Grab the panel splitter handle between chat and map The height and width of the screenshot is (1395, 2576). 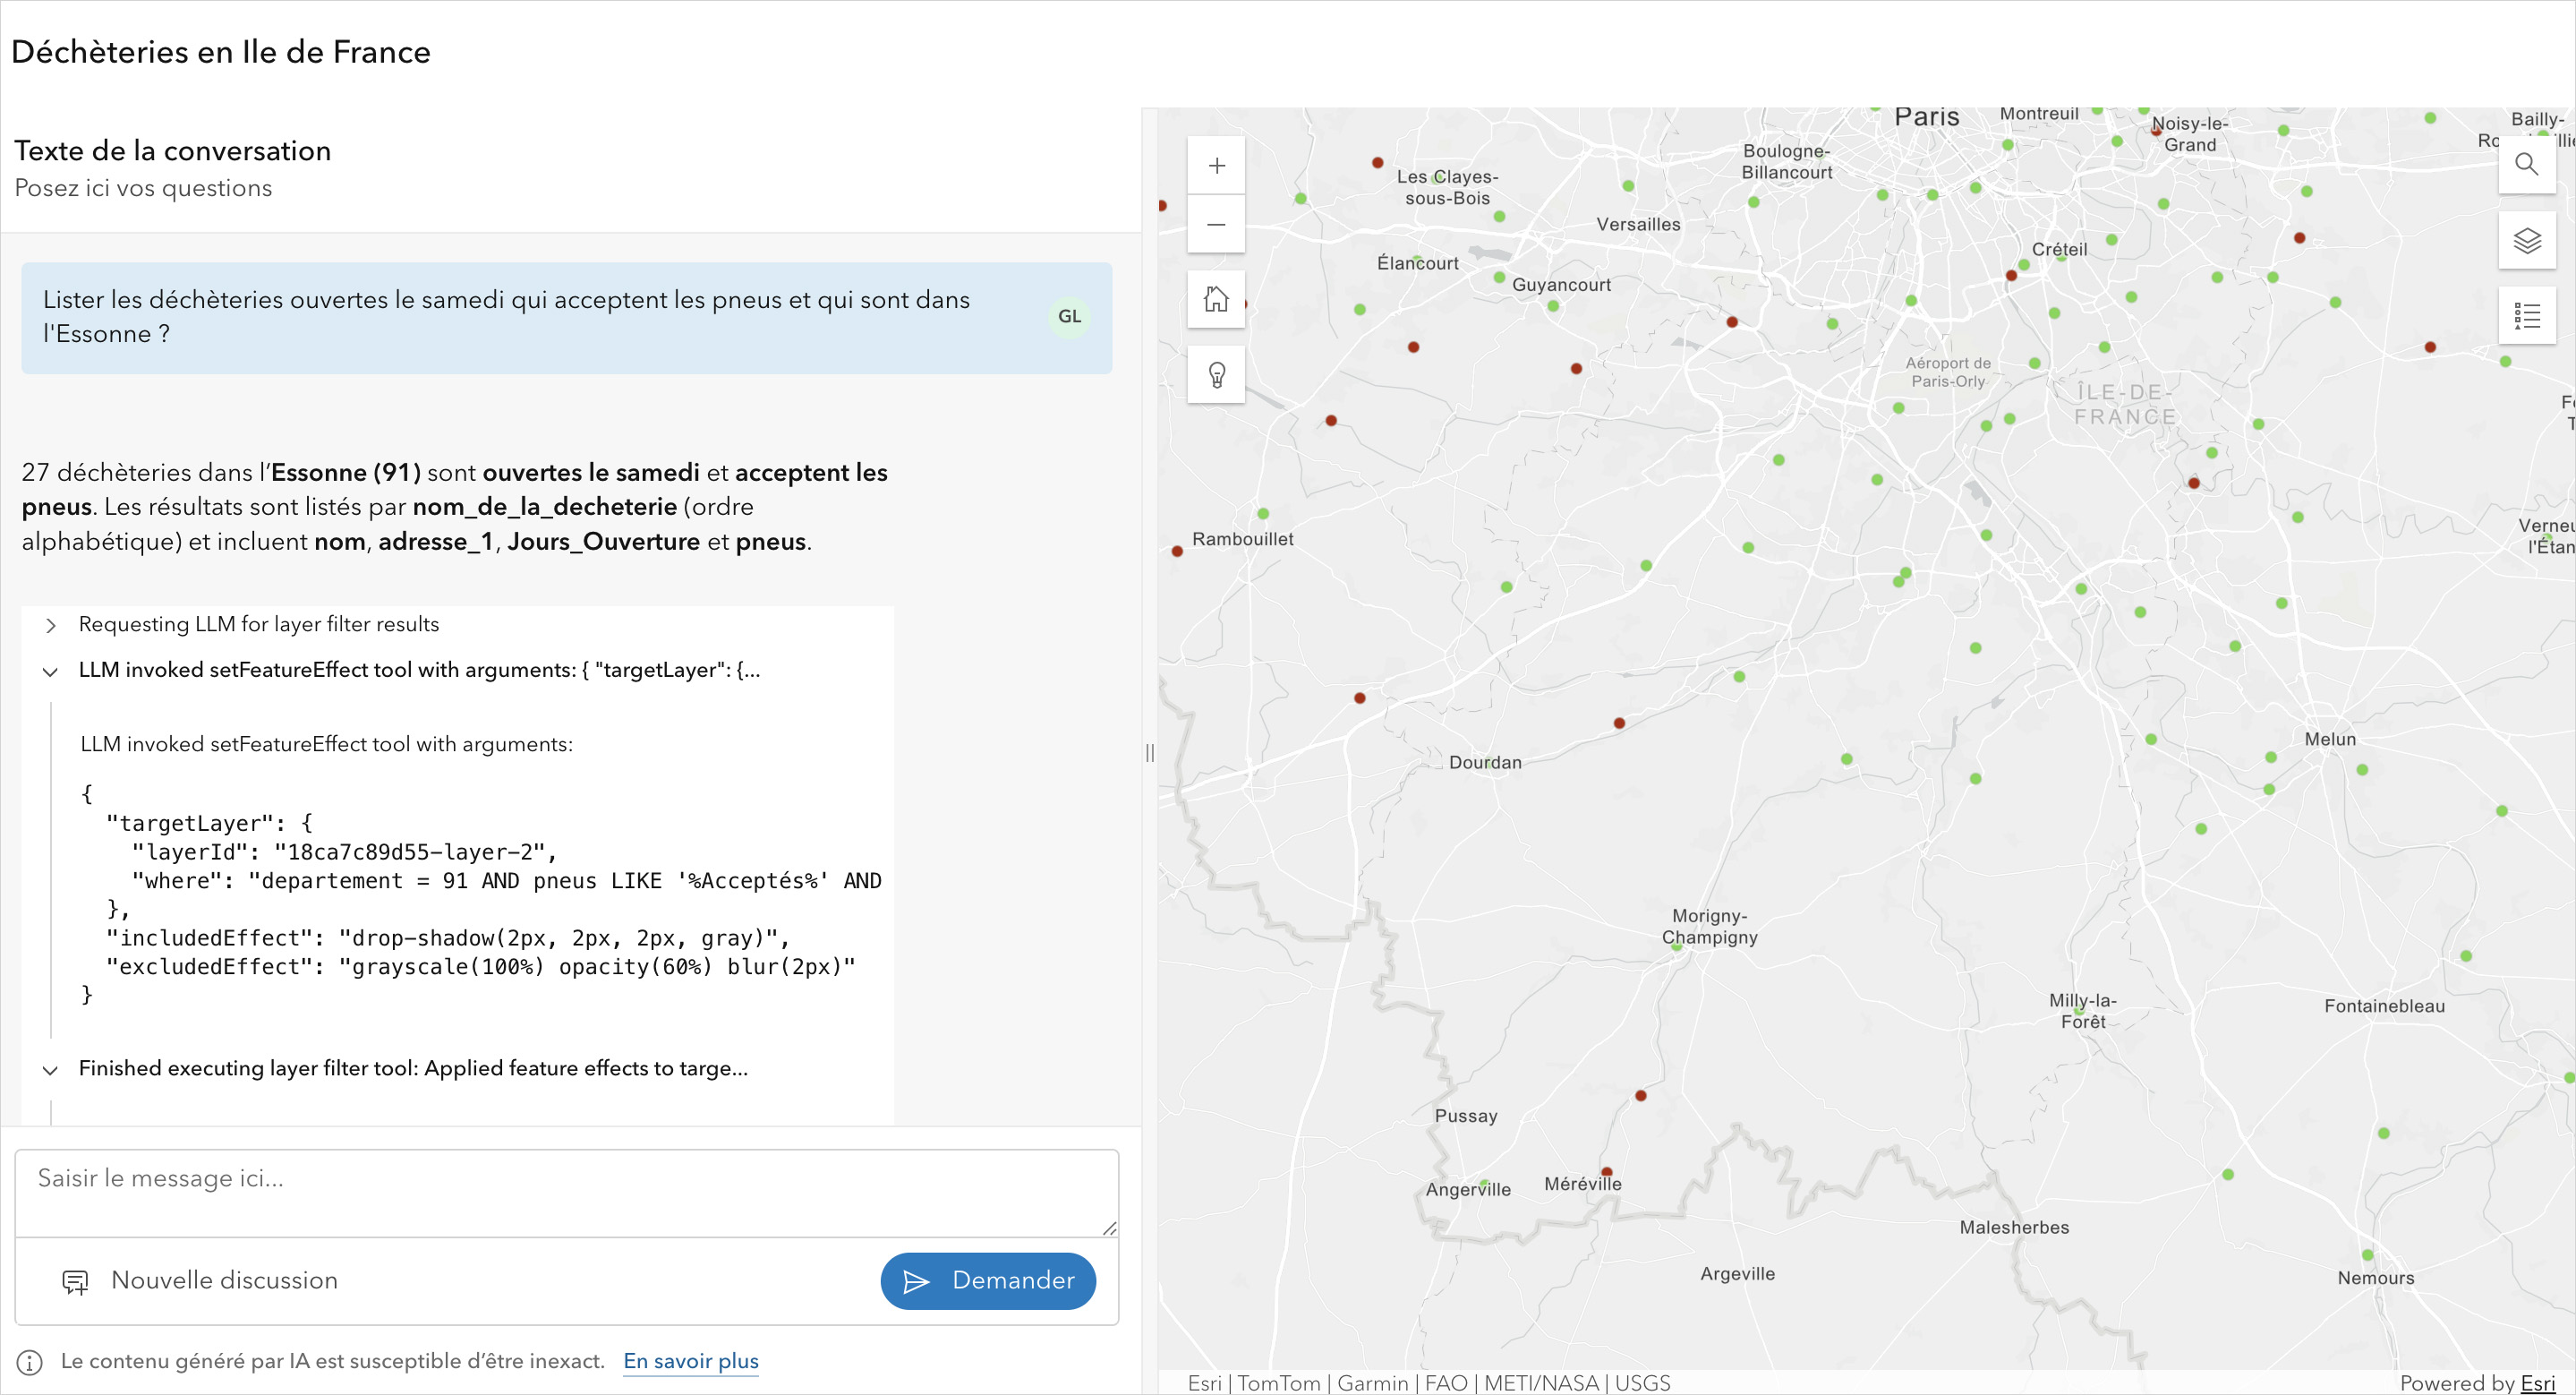click(1150, 753)
